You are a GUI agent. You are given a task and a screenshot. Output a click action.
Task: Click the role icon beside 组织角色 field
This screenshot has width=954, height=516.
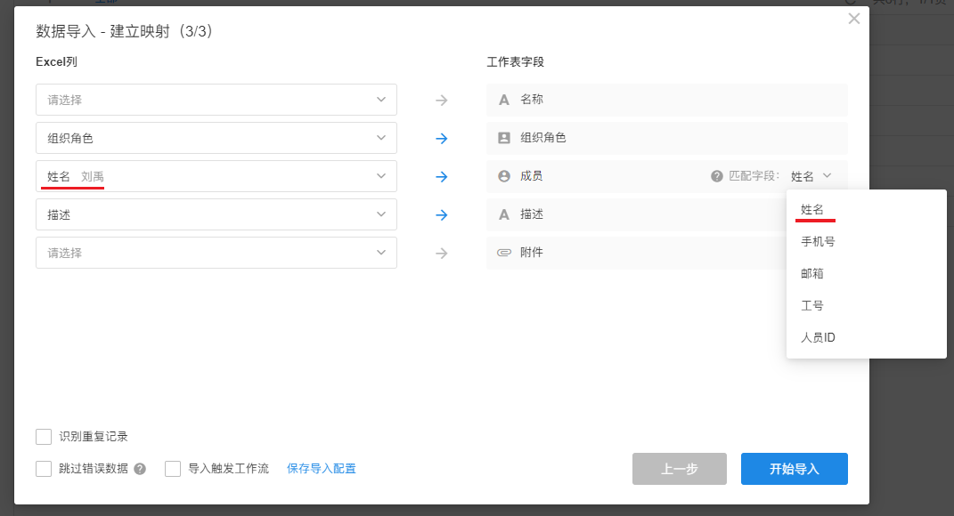pyautogui.click(x=504, y=138)
